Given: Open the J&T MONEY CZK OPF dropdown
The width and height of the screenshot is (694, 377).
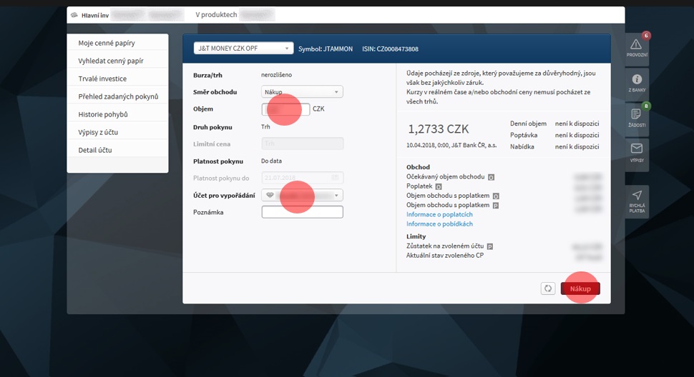Looking at the screenshot, I should (243, 48).
